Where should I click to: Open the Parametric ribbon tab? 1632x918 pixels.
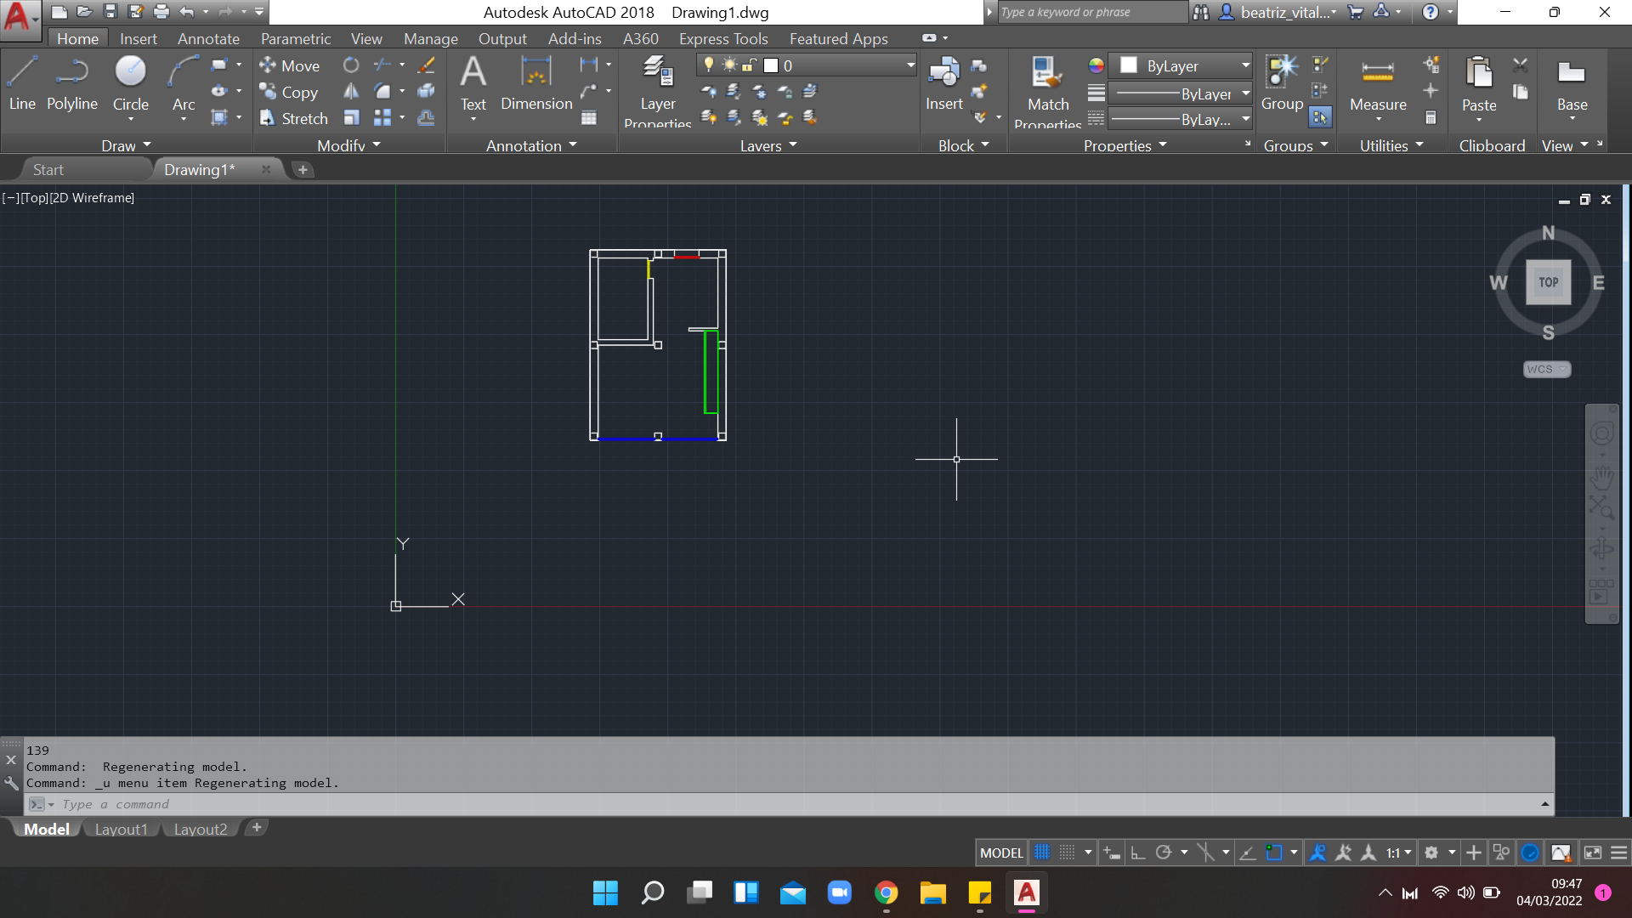click(296, 38)
